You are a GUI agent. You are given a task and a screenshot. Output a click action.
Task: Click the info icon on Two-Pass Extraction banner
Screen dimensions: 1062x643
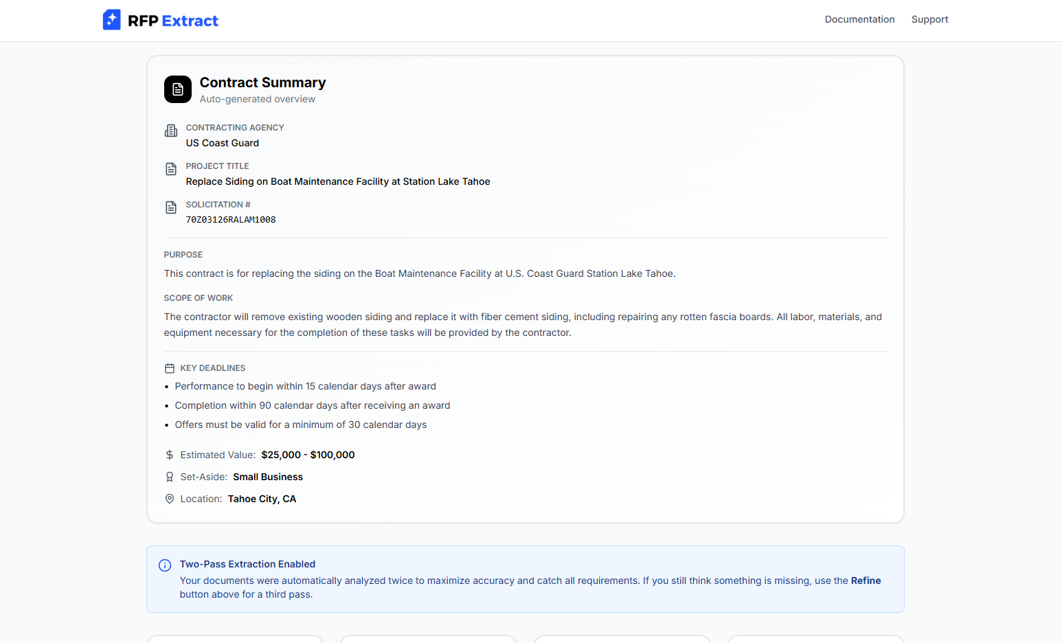pyautogui.click(x=165, y=565)
